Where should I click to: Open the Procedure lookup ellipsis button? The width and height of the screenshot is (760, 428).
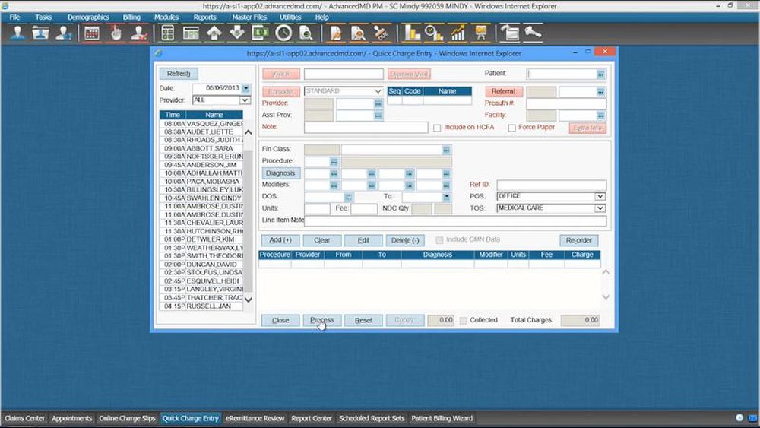pyautogui.click(x=334, y=162)
